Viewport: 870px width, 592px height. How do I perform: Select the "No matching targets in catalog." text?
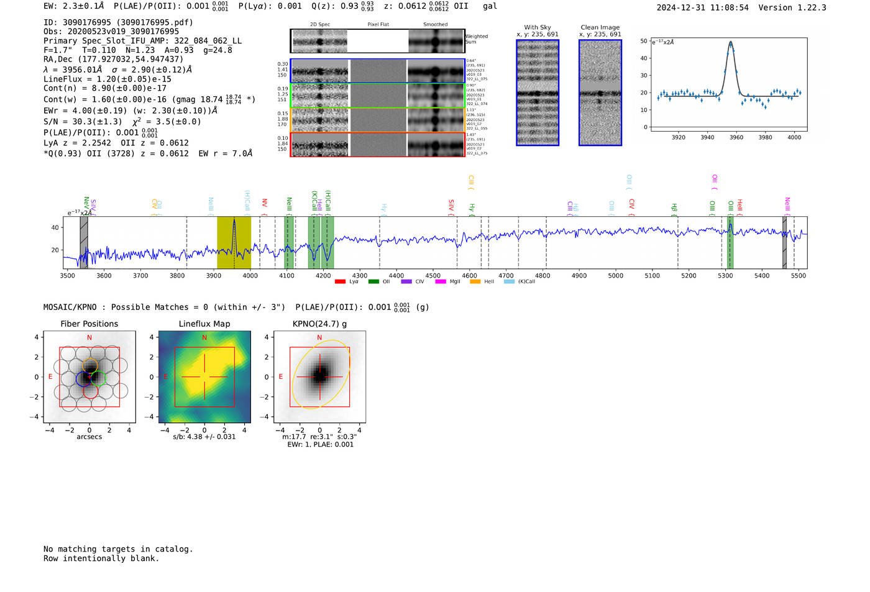click(118, 549)
